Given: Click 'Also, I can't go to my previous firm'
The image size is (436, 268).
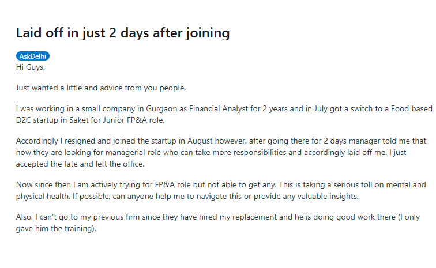Looking at the screenshot, I should (x=78, y=217).
